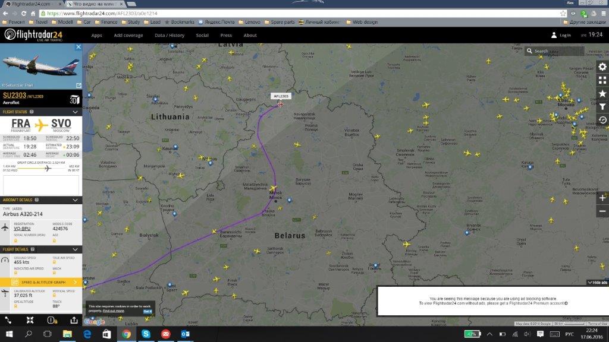Open the Web design bookmarks folder
The width and height of the screenshot is (609, 342).
[x=362, y=22]
